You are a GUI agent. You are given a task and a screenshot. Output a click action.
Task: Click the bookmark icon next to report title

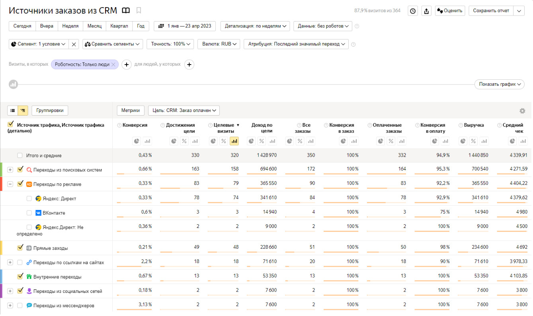pyautogui.click(x=139, y=10)
